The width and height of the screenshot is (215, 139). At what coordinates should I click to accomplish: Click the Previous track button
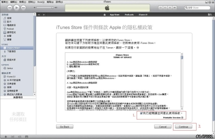(x=10, y=8)
